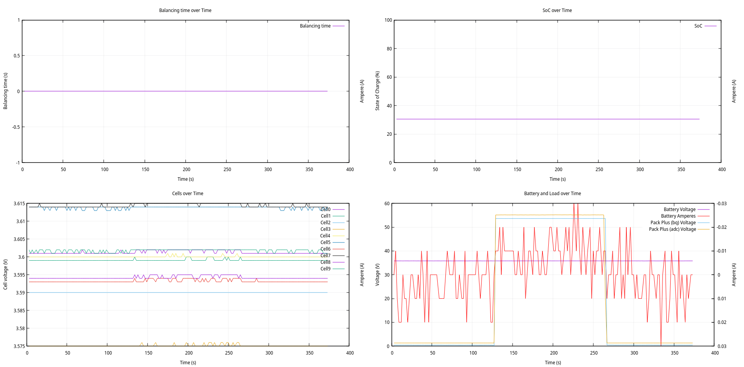Select the 'Battery Amperes' legend label
The width and height of the screenshot is (744, 367).
coord(678,216)
